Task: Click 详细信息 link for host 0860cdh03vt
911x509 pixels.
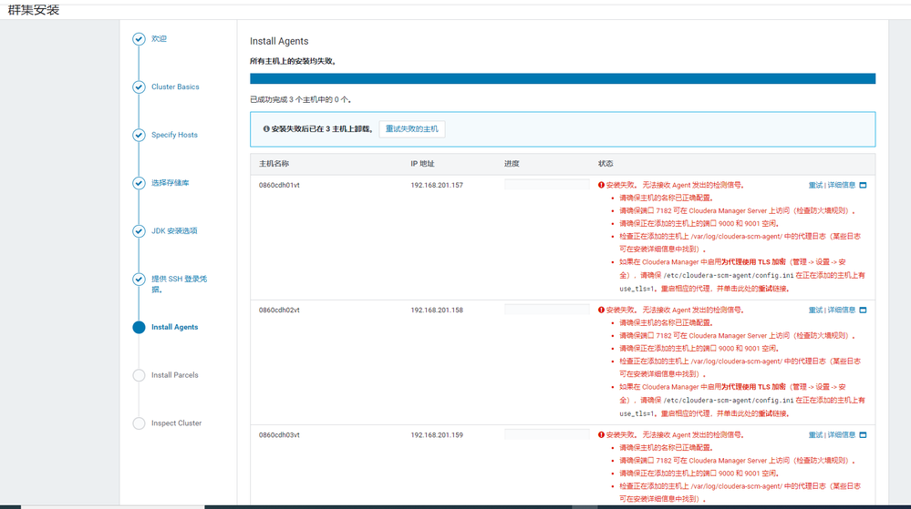Action: click(x=842, y=434)
